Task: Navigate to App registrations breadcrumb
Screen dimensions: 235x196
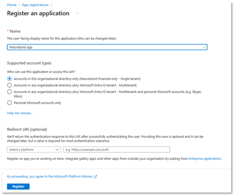Action: coord(35,5)
